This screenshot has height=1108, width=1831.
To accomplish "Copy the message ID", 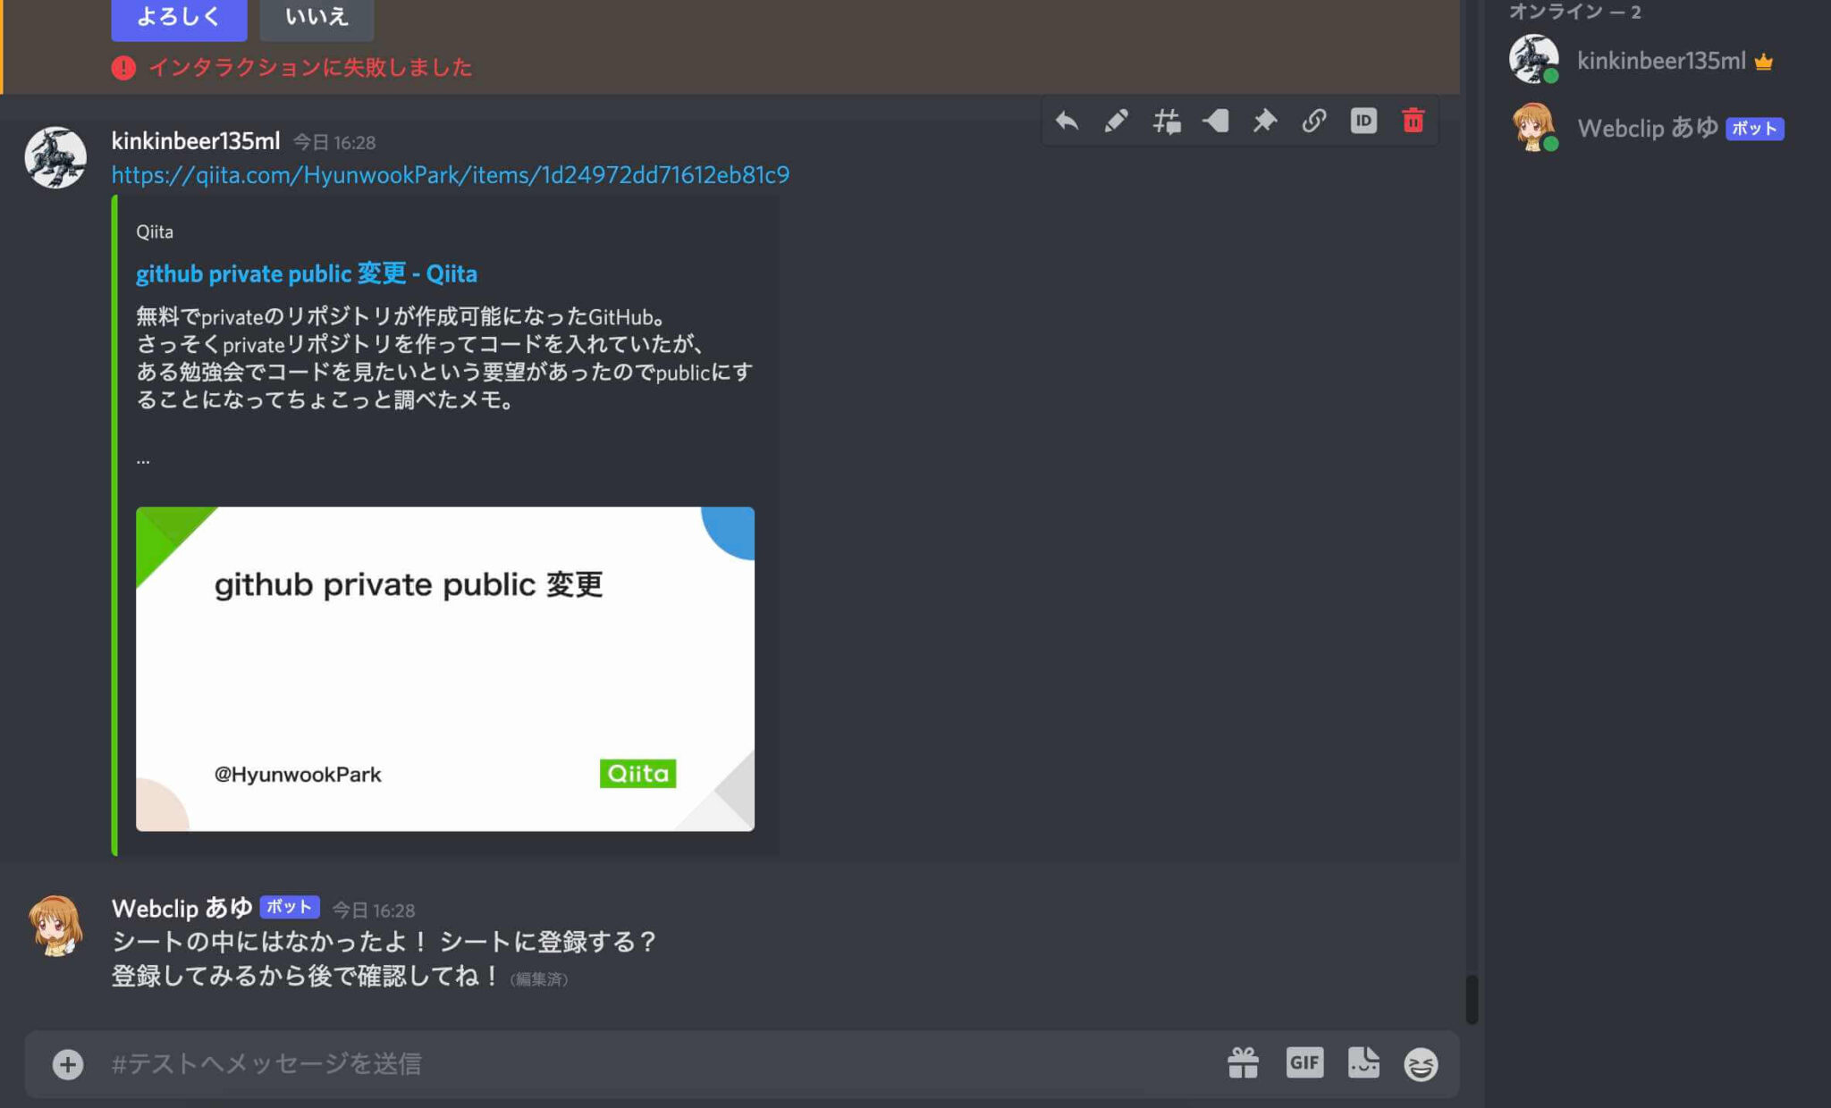I will (x=1363, y=120).
